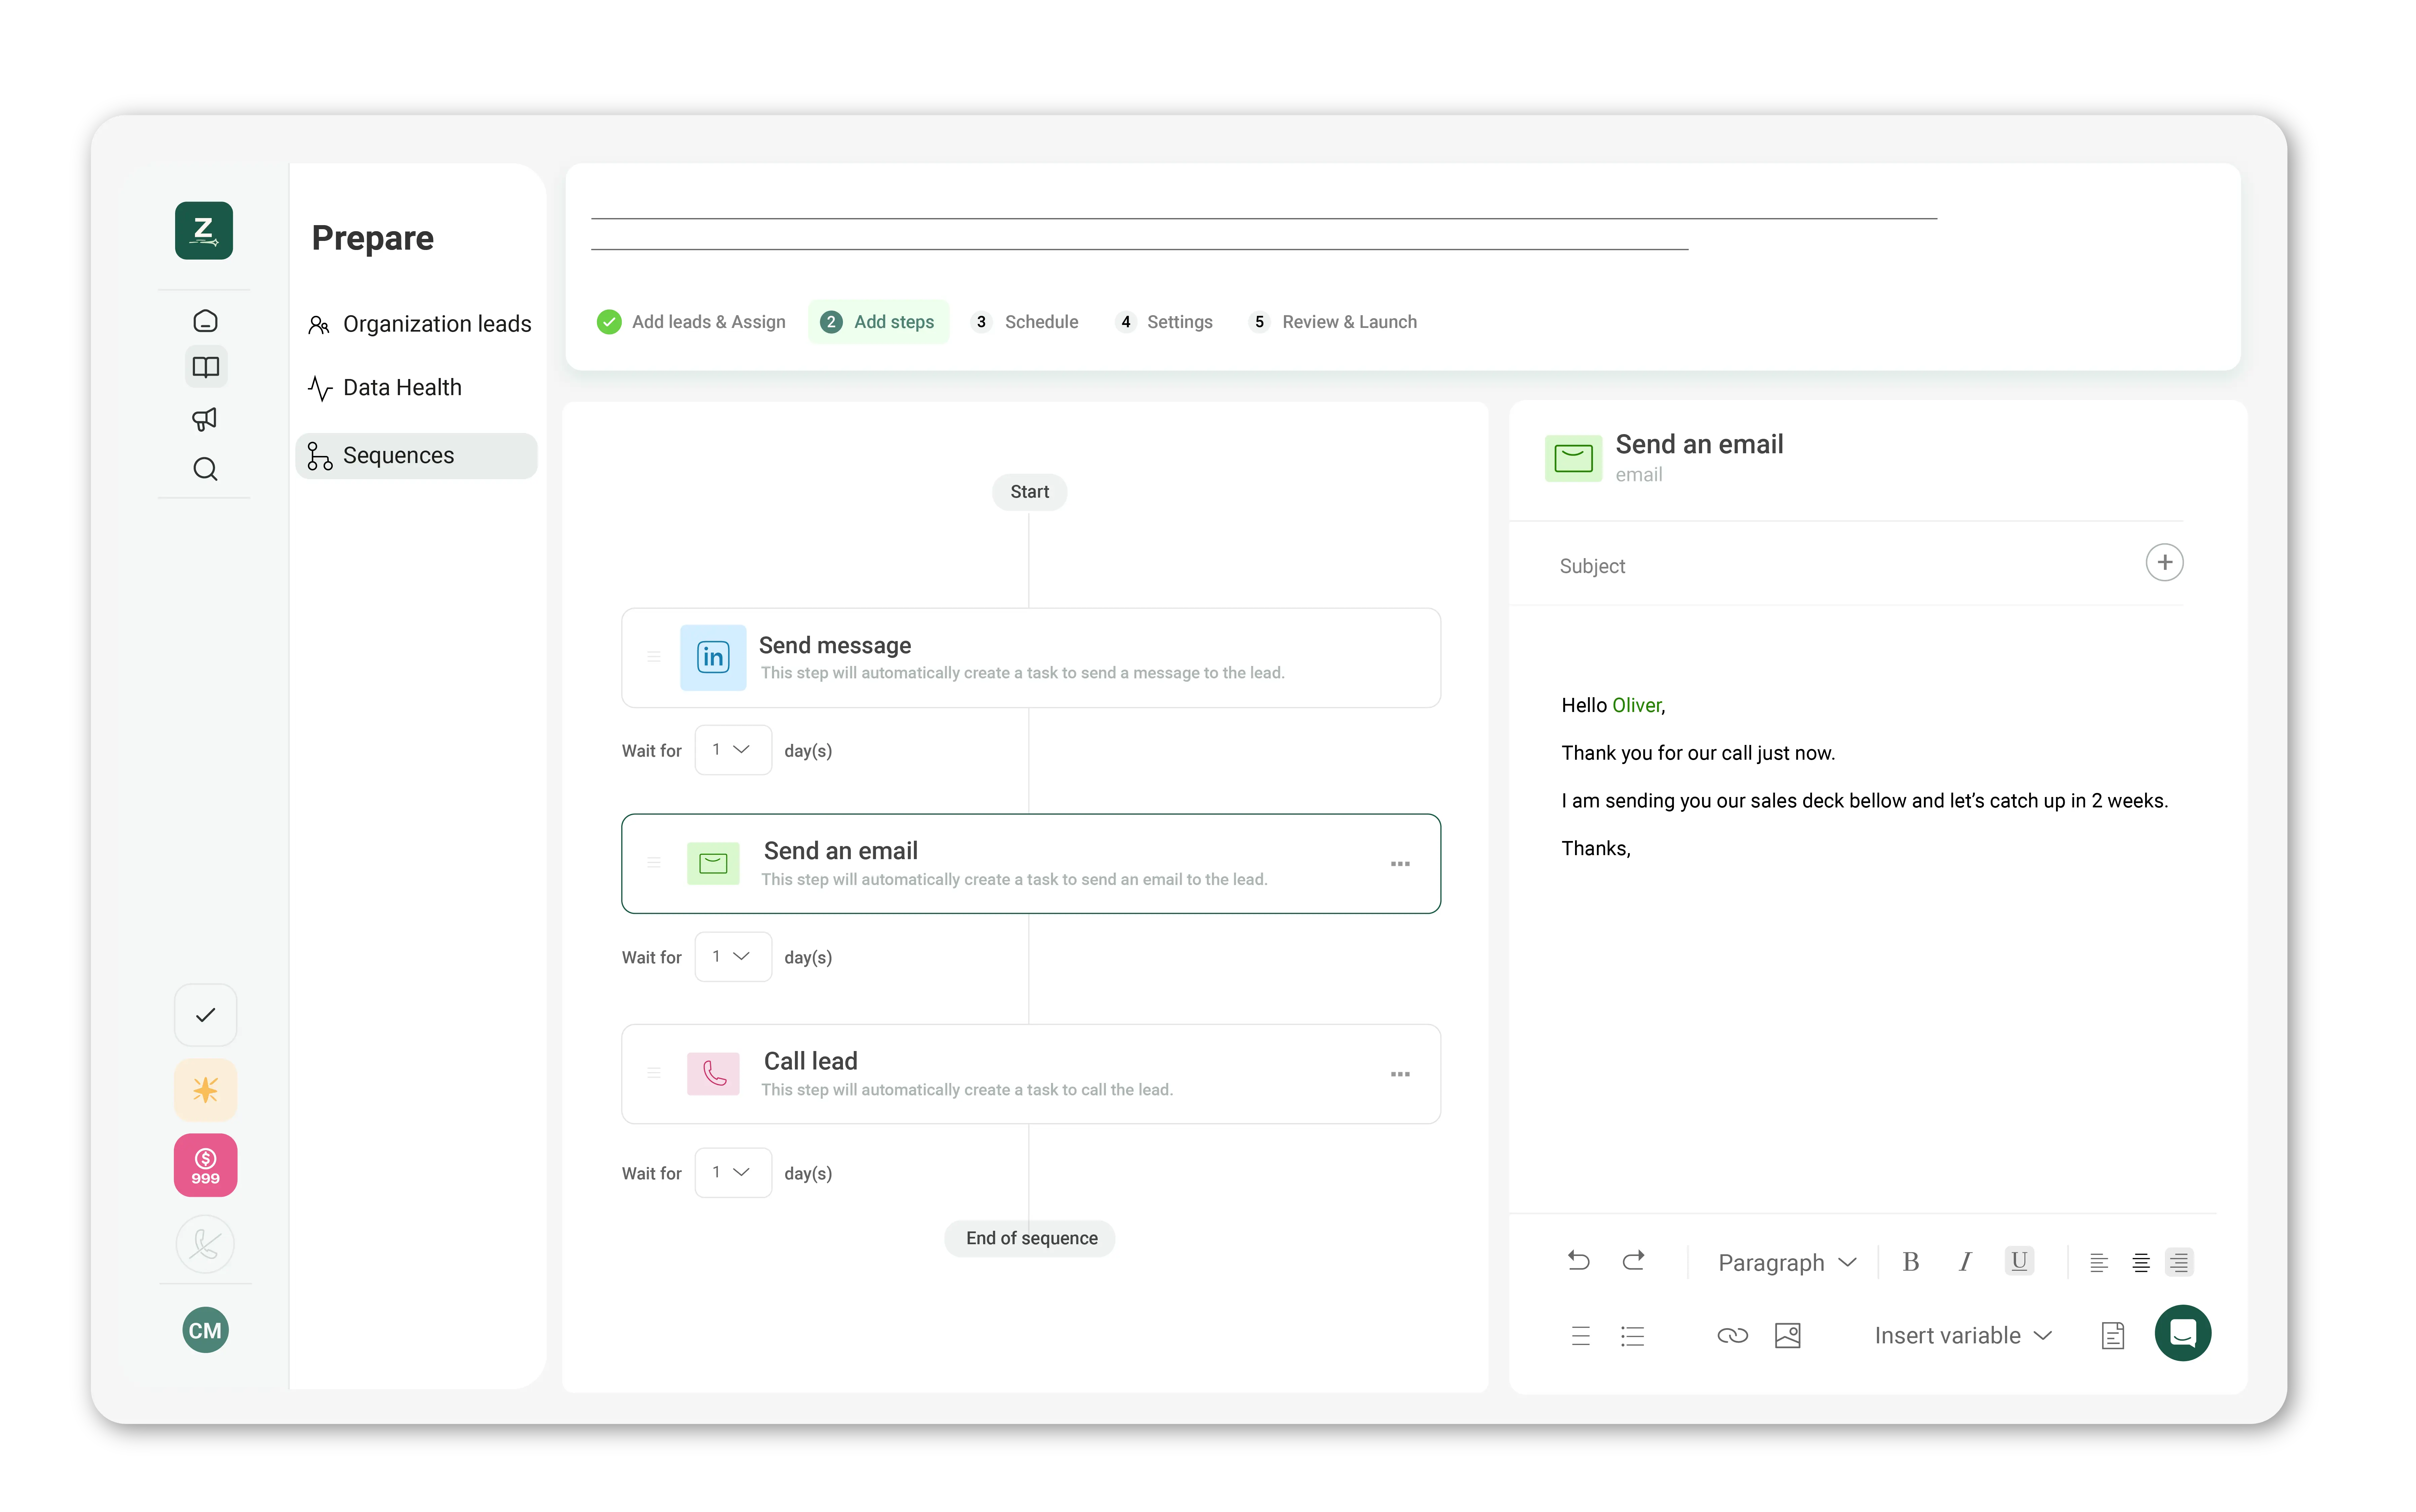Click into the Subject input field

1841,566
